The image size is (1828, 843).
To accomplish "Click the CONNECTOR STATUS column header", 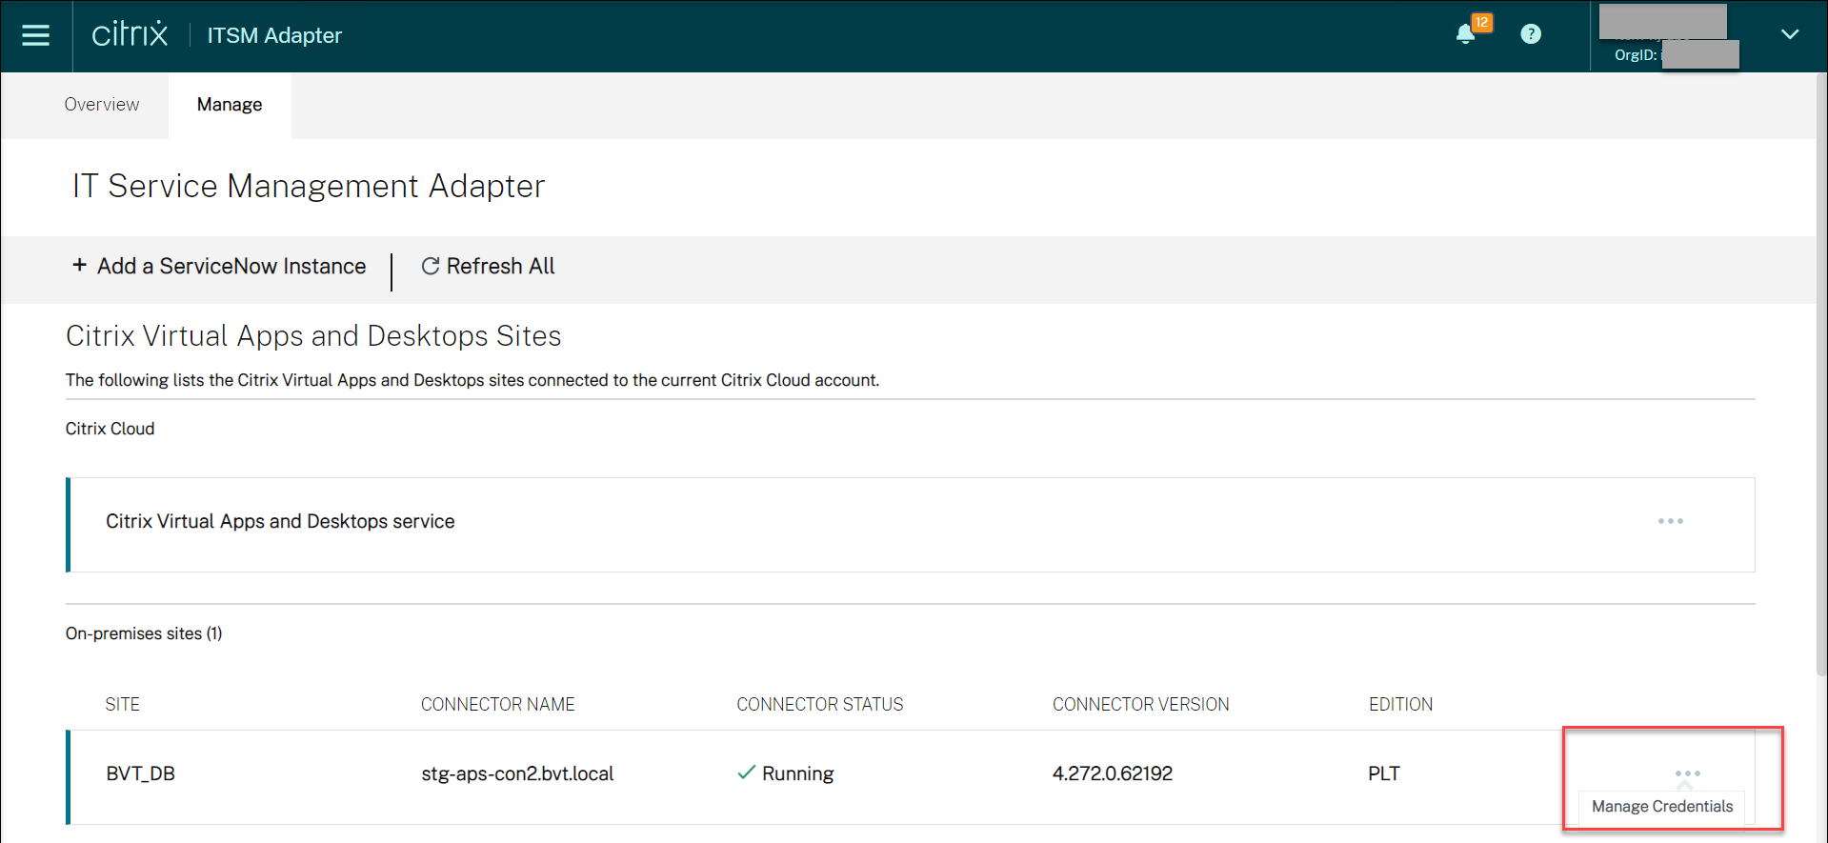I will click(x=820, y=705).
